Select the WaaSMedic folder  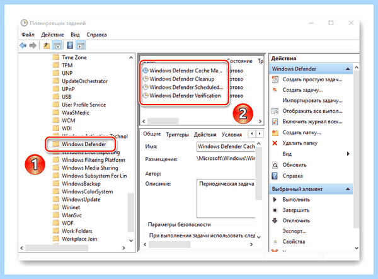(x=76, y=113)
